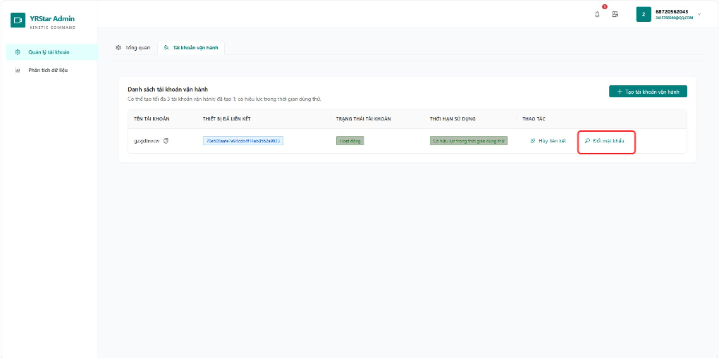Viewport: 719px width, 358px height.
Task: Click the THIẾT BỊ ĐÃ LIÊN KẾT header
Action: [227, 119]
